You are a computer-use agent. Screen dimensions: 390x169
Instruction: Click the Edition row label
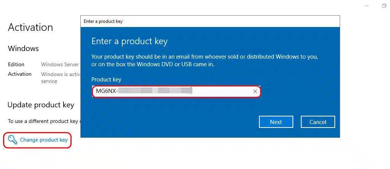16,64
